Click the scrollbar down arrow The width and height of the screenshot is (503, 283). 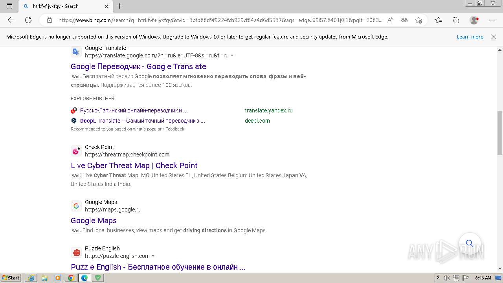[x=500, y=268]
